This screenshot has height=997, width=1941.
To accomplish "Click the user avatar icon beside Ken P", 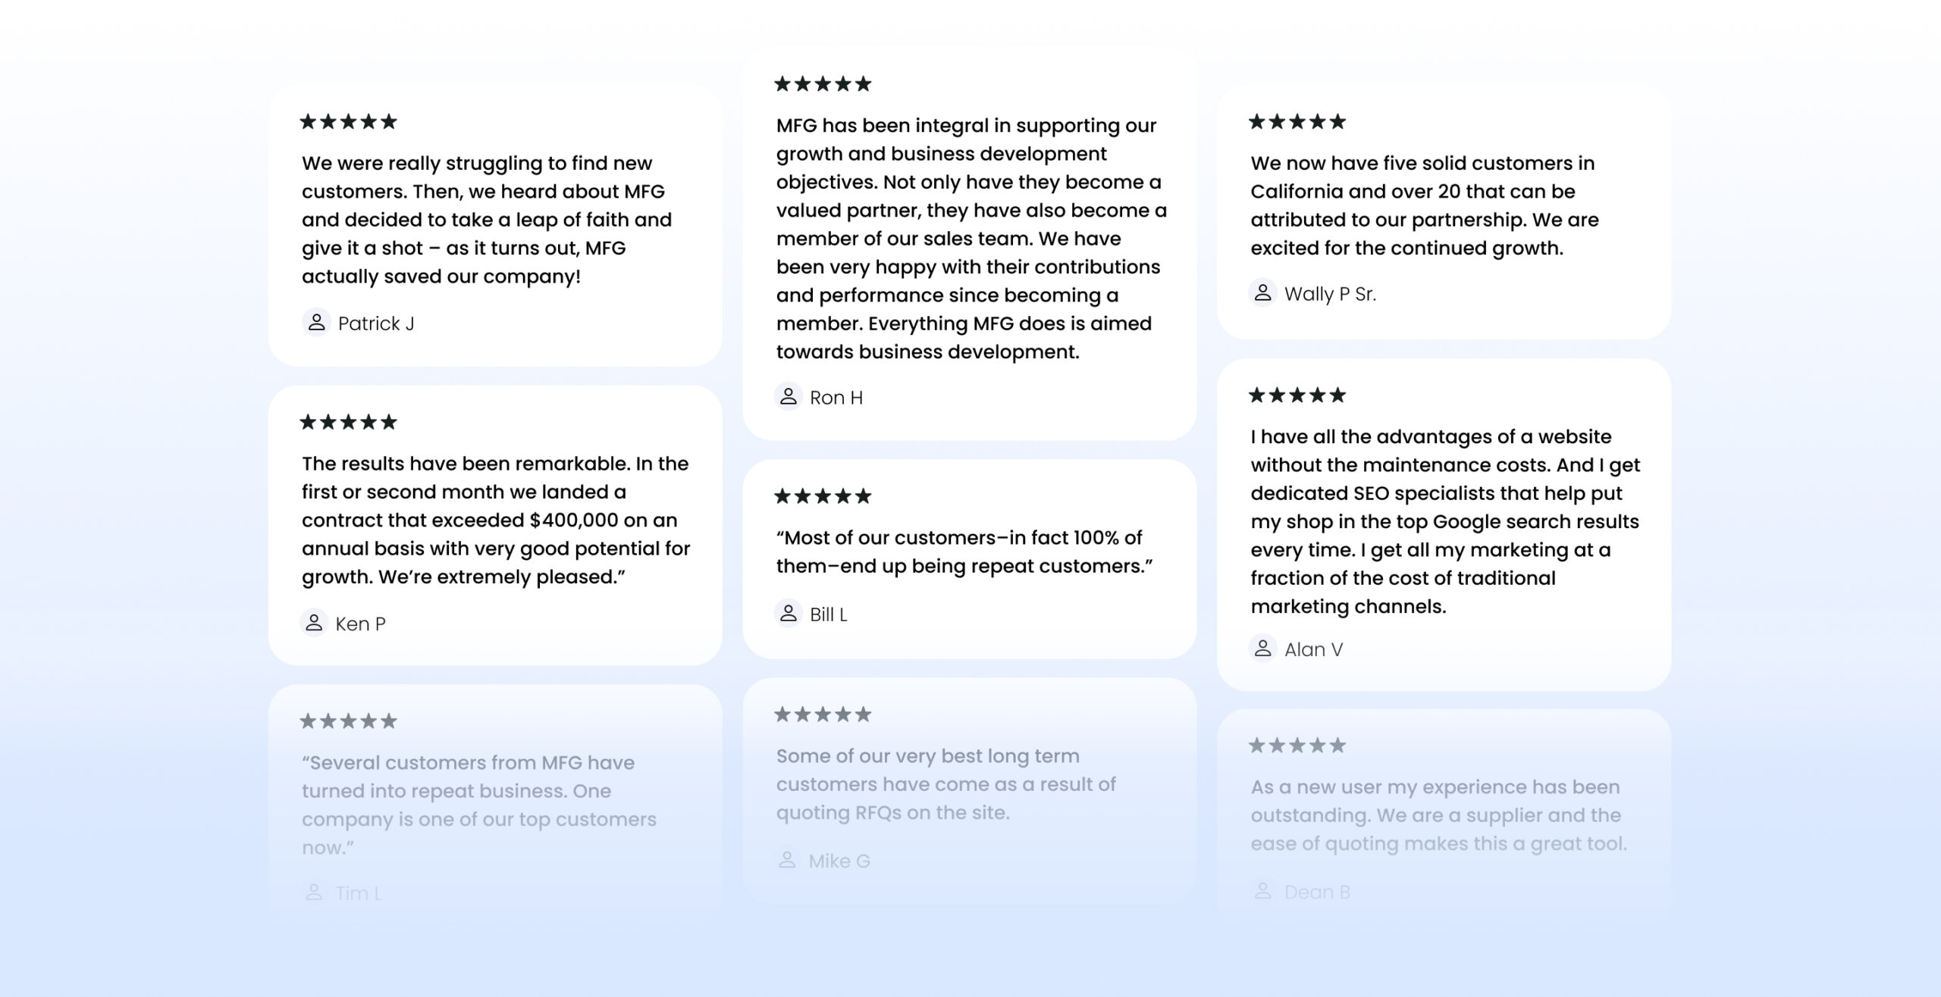I will [x=314, y=623].
